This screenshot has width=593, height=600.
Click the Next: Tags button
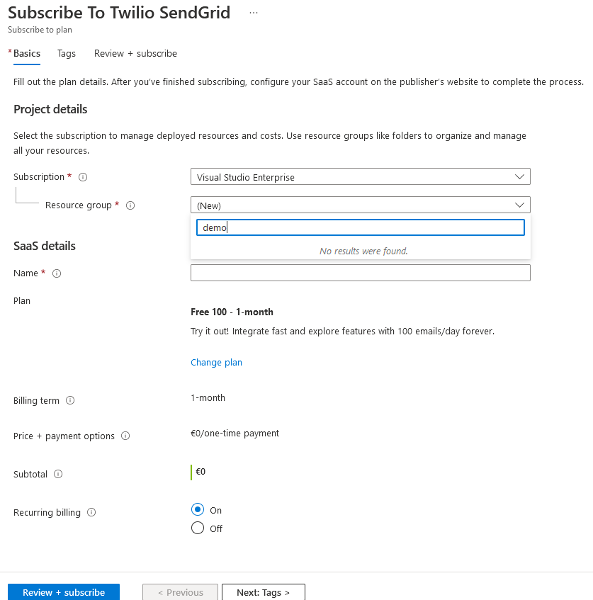(263, 592)
